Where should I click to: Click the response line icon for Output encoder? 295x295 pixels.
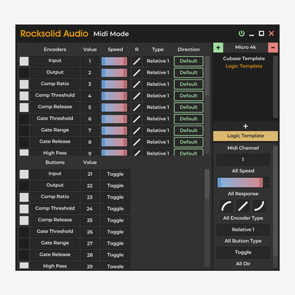point(137,73)
